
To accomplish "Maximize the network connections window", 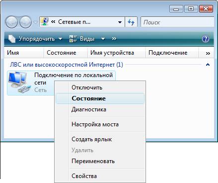I will tap(191, 9).
